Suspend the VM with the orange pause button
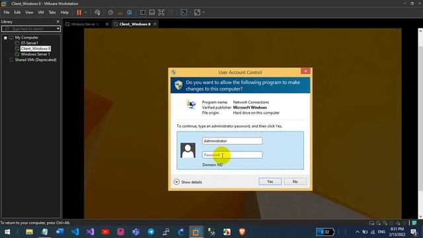 click(79, 13)
